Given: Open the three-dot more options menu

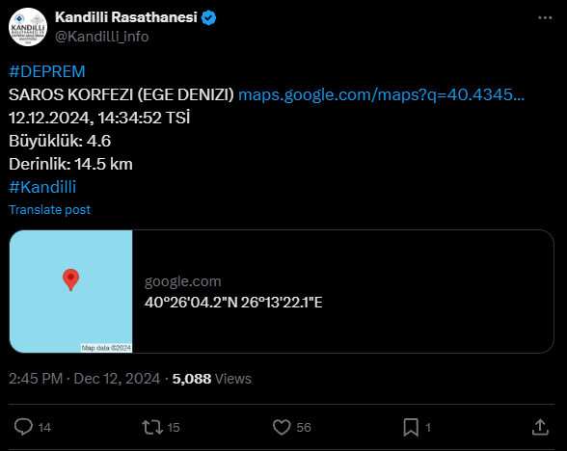Looking at the screenshot, I should [545, 17].
